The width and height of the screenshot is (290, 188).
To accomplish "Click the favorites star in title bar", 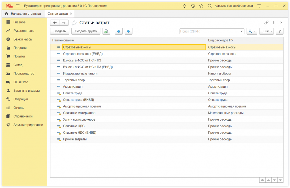I will (x=201, y=6).
